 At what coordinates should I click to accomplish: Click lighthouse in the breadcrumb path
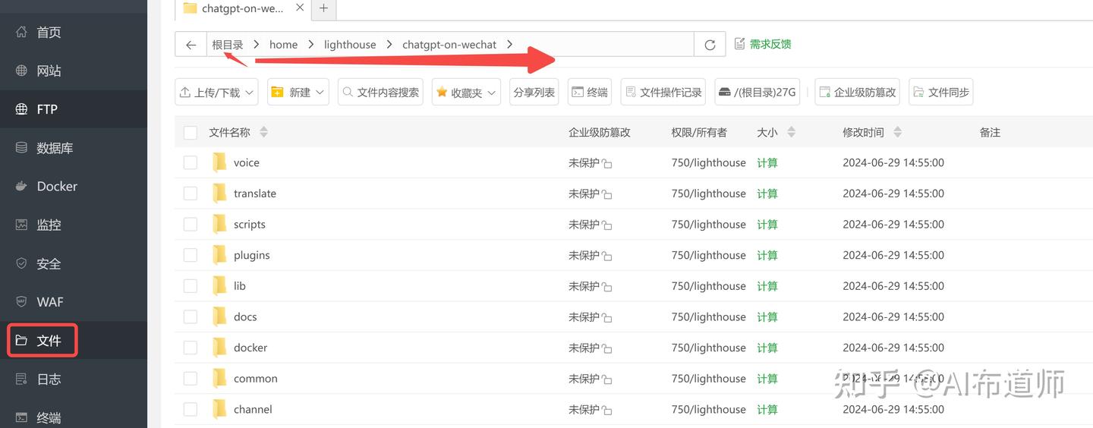(x=350, y=45)
